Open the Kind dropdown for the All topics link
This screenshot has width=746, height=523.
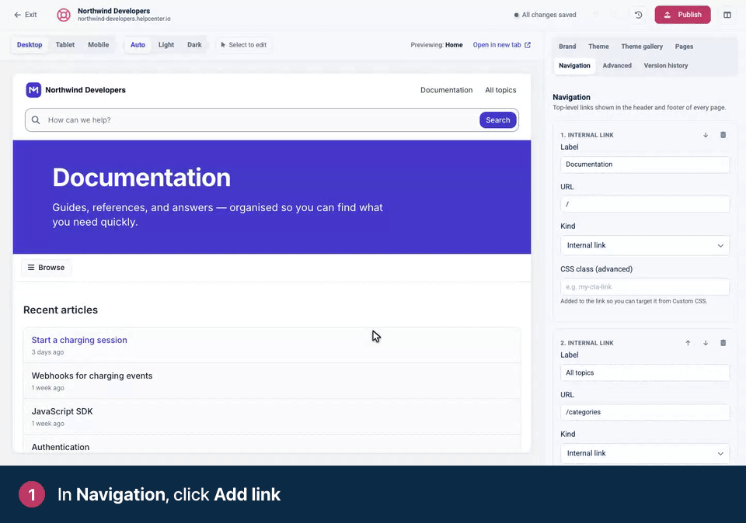(645, 453)
